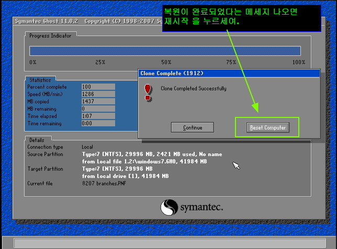The image size is (337, 249).
Task: Click the red exclamation mark icon
Action: pyautogui.click(x=148, y=92)
